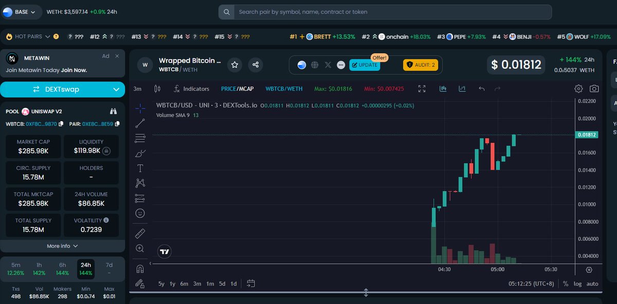Viewport: 617px width, 304px height.
Task: Open the token website globe icon
Action: point(315,65)
